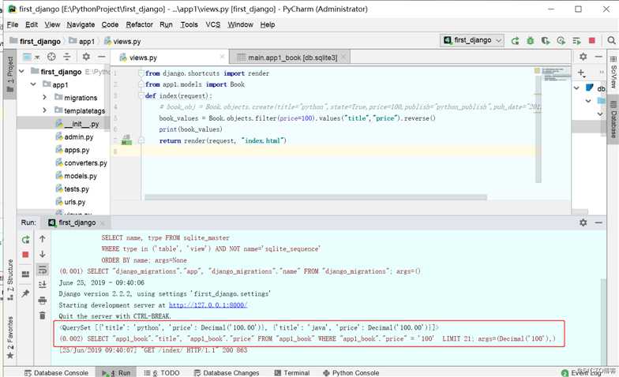Open Database Changes tool window
The width and height of the screenshot is (619, 377).
(227, 372)
